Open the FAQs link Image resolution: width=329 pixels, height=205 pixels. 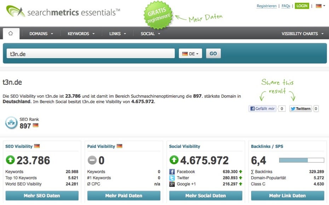coord(286,6)
